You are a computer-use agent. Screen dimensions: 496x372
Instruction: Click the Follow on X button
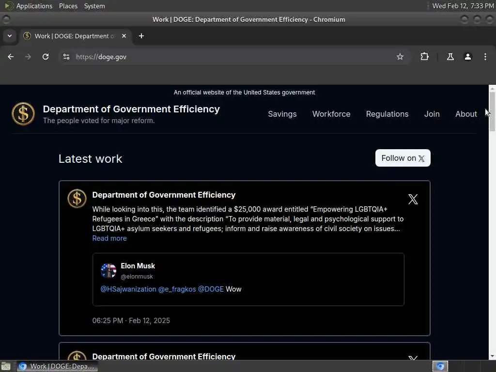pyautogui.click(x=403, y=158)
